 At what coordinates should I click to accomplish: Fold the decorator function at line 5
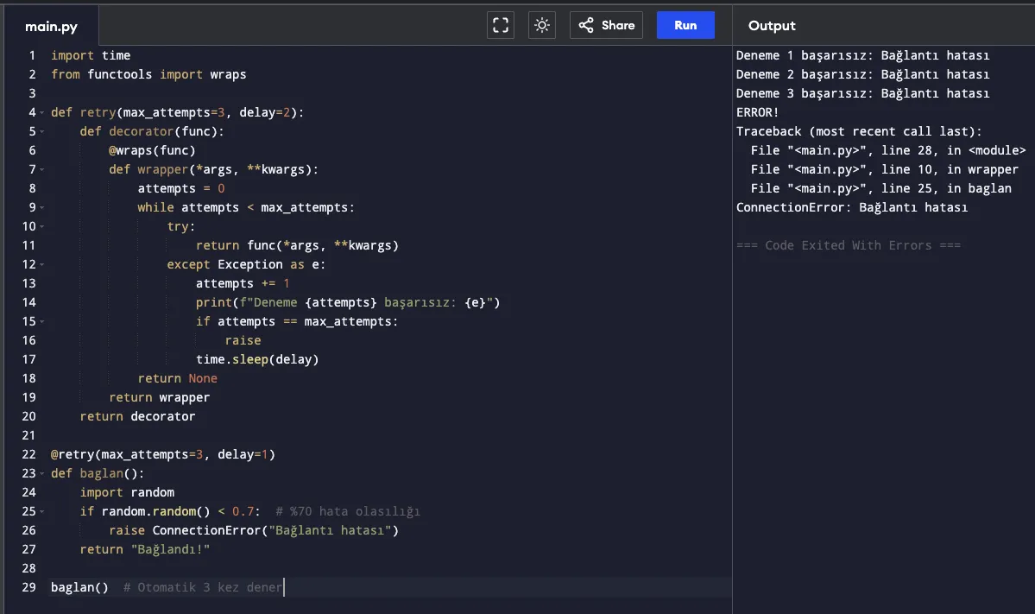pos(41,131)
